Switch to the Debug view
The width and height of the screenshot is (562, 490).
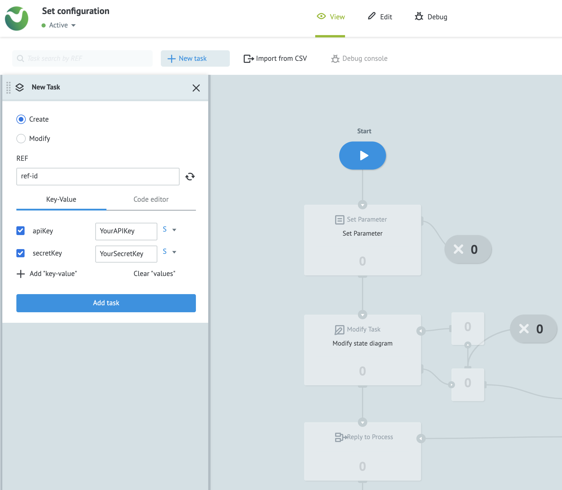(x=431, y=17)
